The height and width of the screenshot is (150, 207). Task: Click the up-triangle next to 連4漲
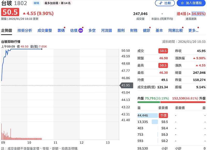[189, 13]
